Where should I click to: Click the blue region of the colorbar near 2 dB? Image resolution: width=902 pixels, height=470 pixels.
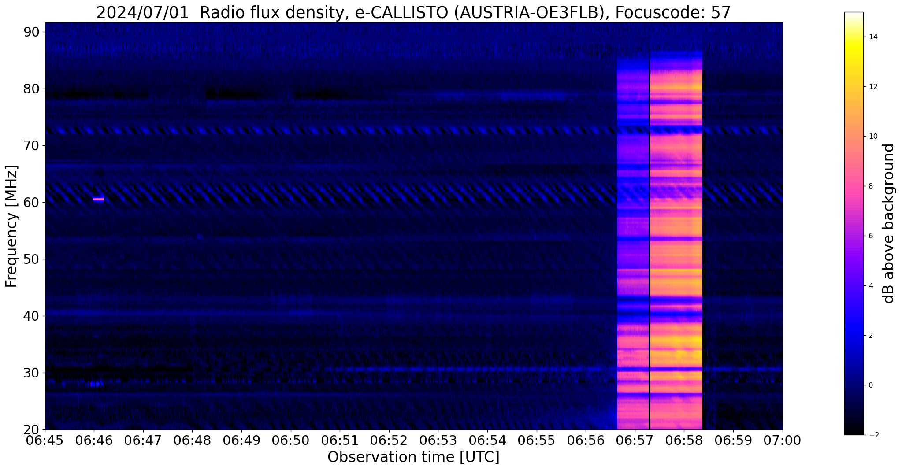pos(854,335)
